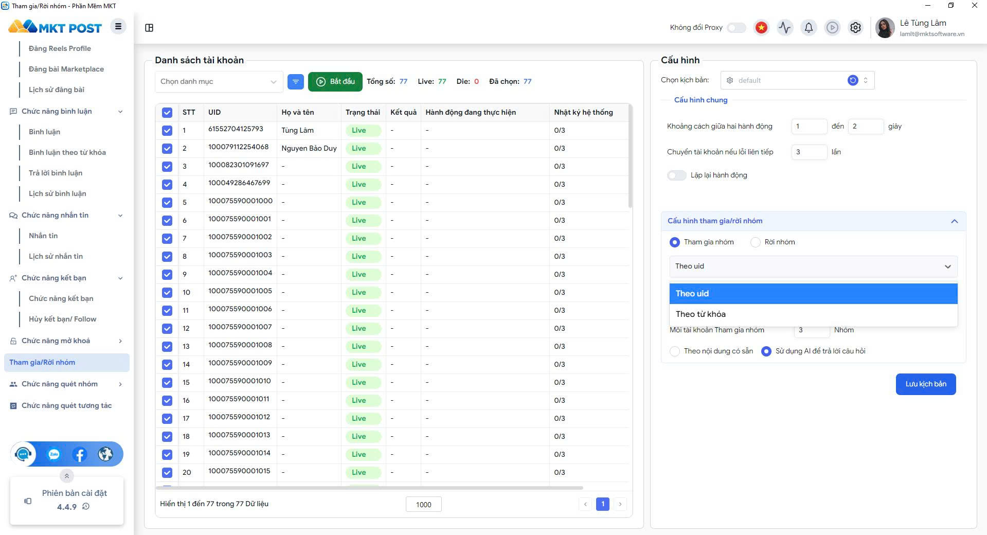Click the Zalo icon
The width and height of the screenshot is (987, 535).
[54, 454]
